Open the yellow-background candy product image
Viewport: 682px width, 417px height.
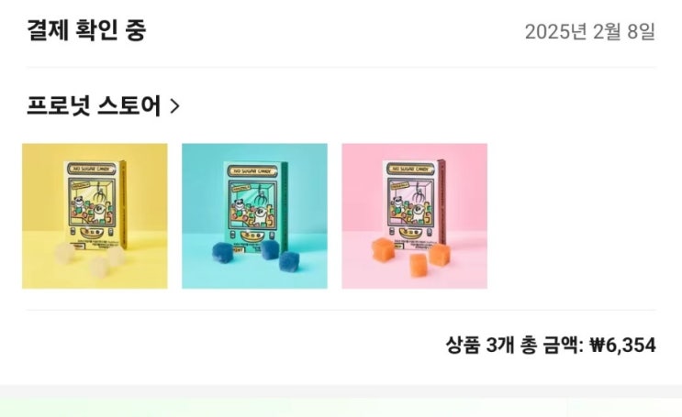[95, 216]
